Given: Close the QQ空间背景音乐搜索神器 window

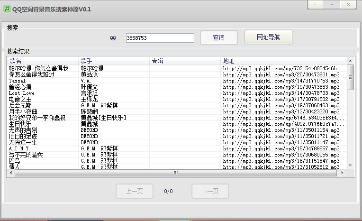Looking at the screenshot, I should [x=348, y=4].
